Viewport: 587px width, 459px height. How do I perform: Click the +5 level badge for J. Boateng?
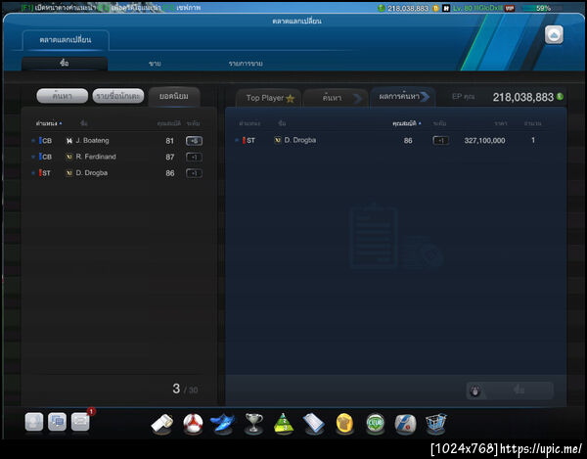pyautogui.click(x=194, y=141)
